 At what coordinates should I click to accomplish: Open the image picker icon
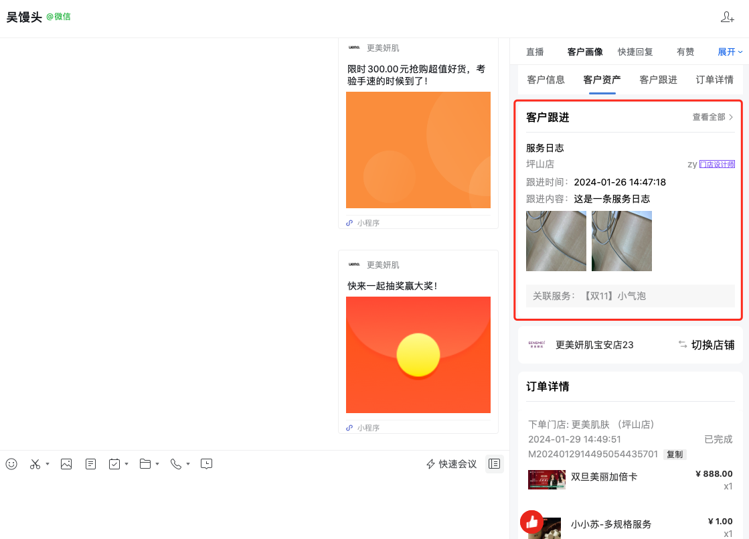66,464
